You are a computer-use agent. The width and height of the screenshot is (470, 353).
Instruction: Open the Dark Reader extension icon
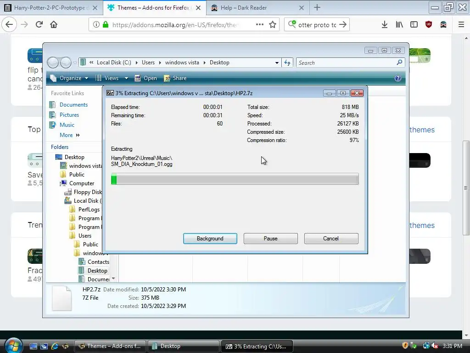[443, 25]
